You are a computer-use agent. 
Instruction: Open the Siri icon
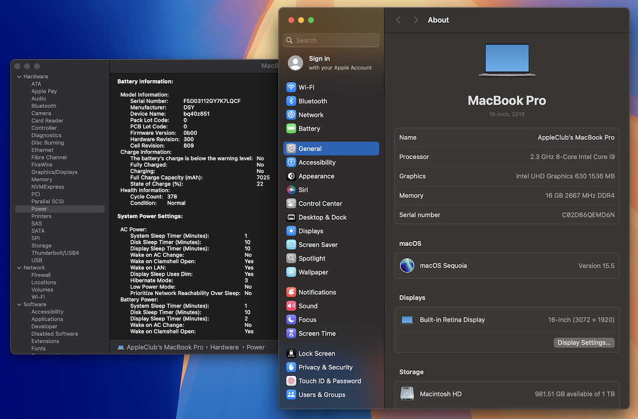(291, 190)
